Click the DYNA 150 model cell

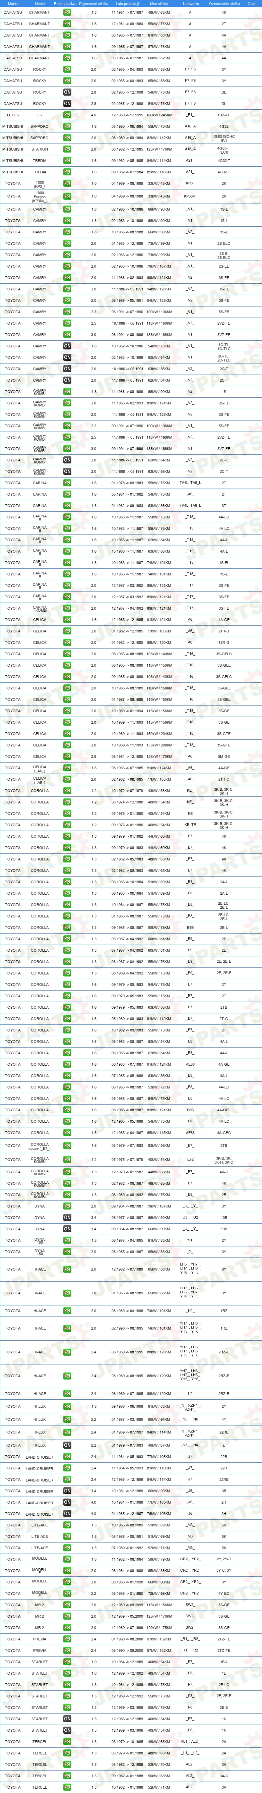pyautogui.click(x=40, y=1251)
